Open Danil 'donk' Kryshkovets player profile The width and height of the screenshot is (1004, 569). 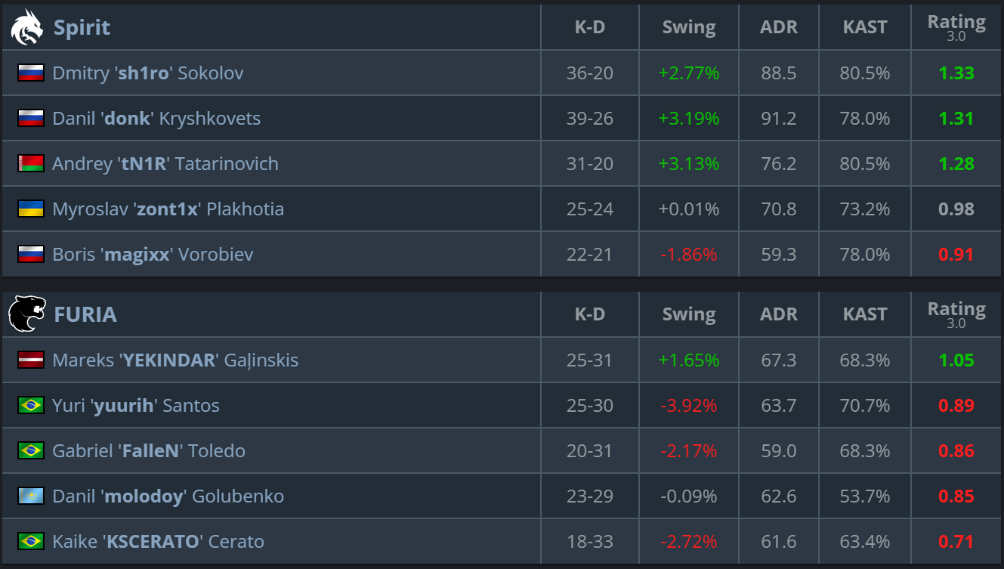(156, 119)
